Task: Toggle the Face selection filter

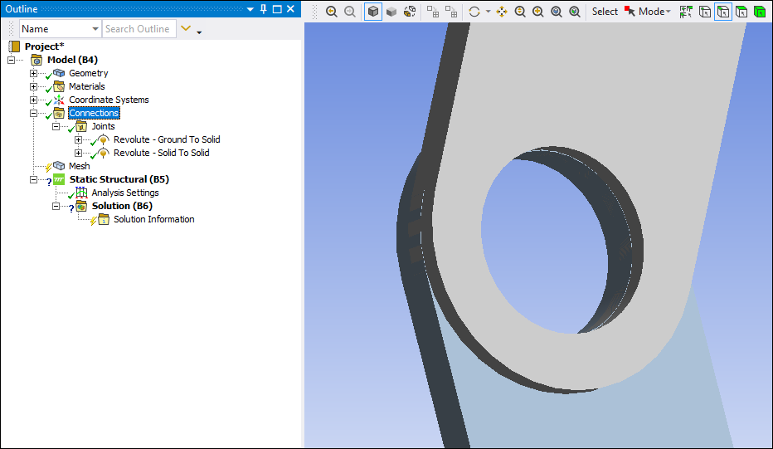Action: coord(741,12)
